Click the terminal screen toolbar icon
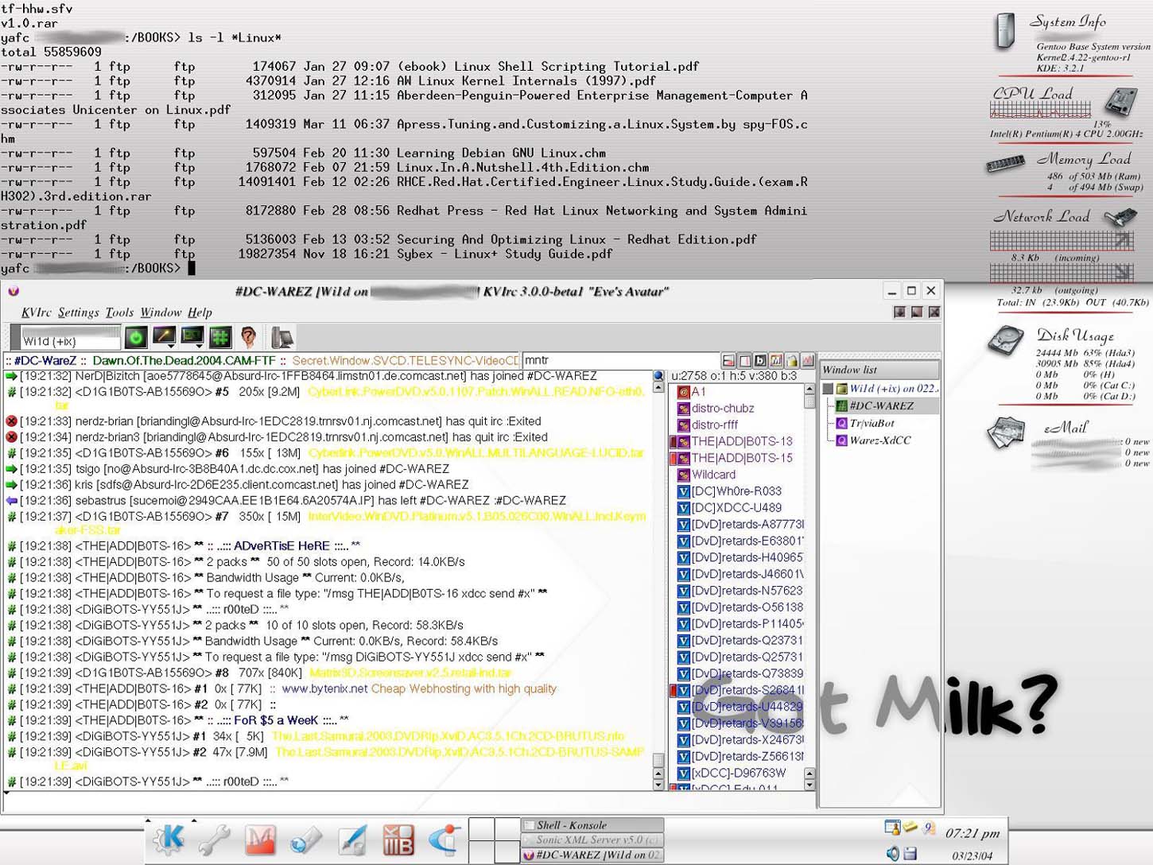Screen dimensions: 1153x865 (192, 337)
